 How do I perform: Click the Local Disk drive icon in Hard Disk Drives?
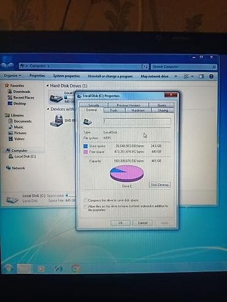[56, 98]
